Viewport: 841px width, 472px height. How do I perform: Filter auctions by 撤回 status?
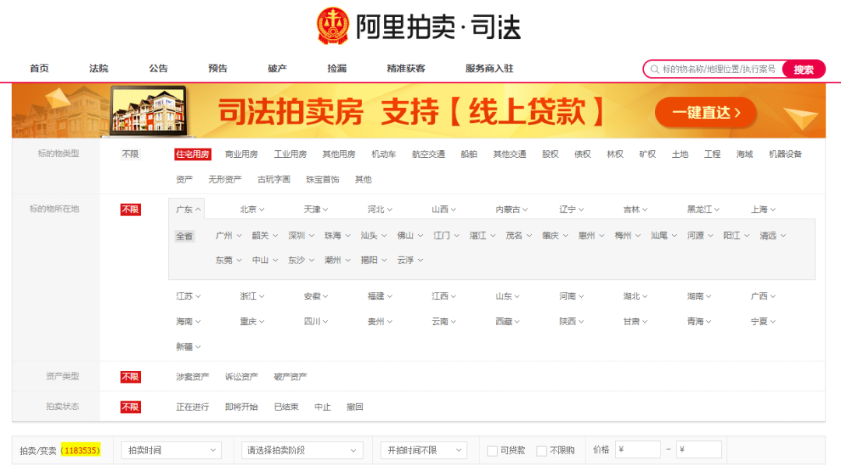(x=354, y=407)
